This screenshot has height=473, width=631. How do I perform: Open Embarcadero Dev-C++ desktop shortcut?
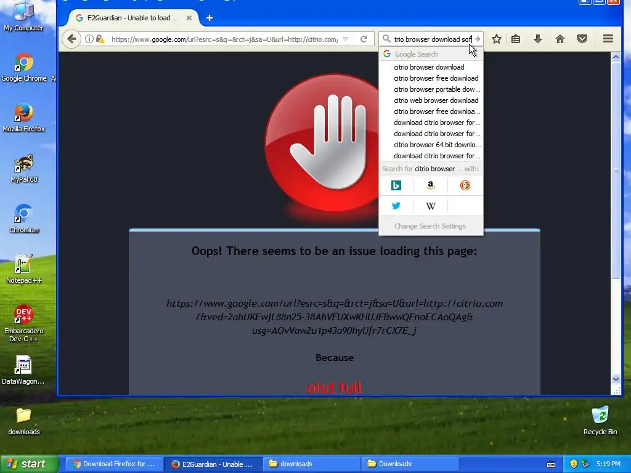(x=24, y=324)
